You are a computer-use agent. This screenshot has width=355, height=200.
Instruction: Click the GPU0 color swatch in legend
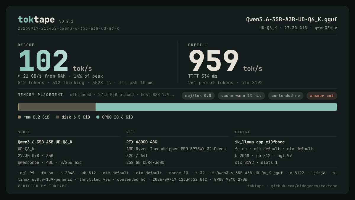[x=98, y=117]
